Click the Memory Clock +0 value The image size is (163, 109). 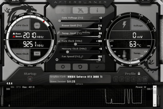(100, 49)
